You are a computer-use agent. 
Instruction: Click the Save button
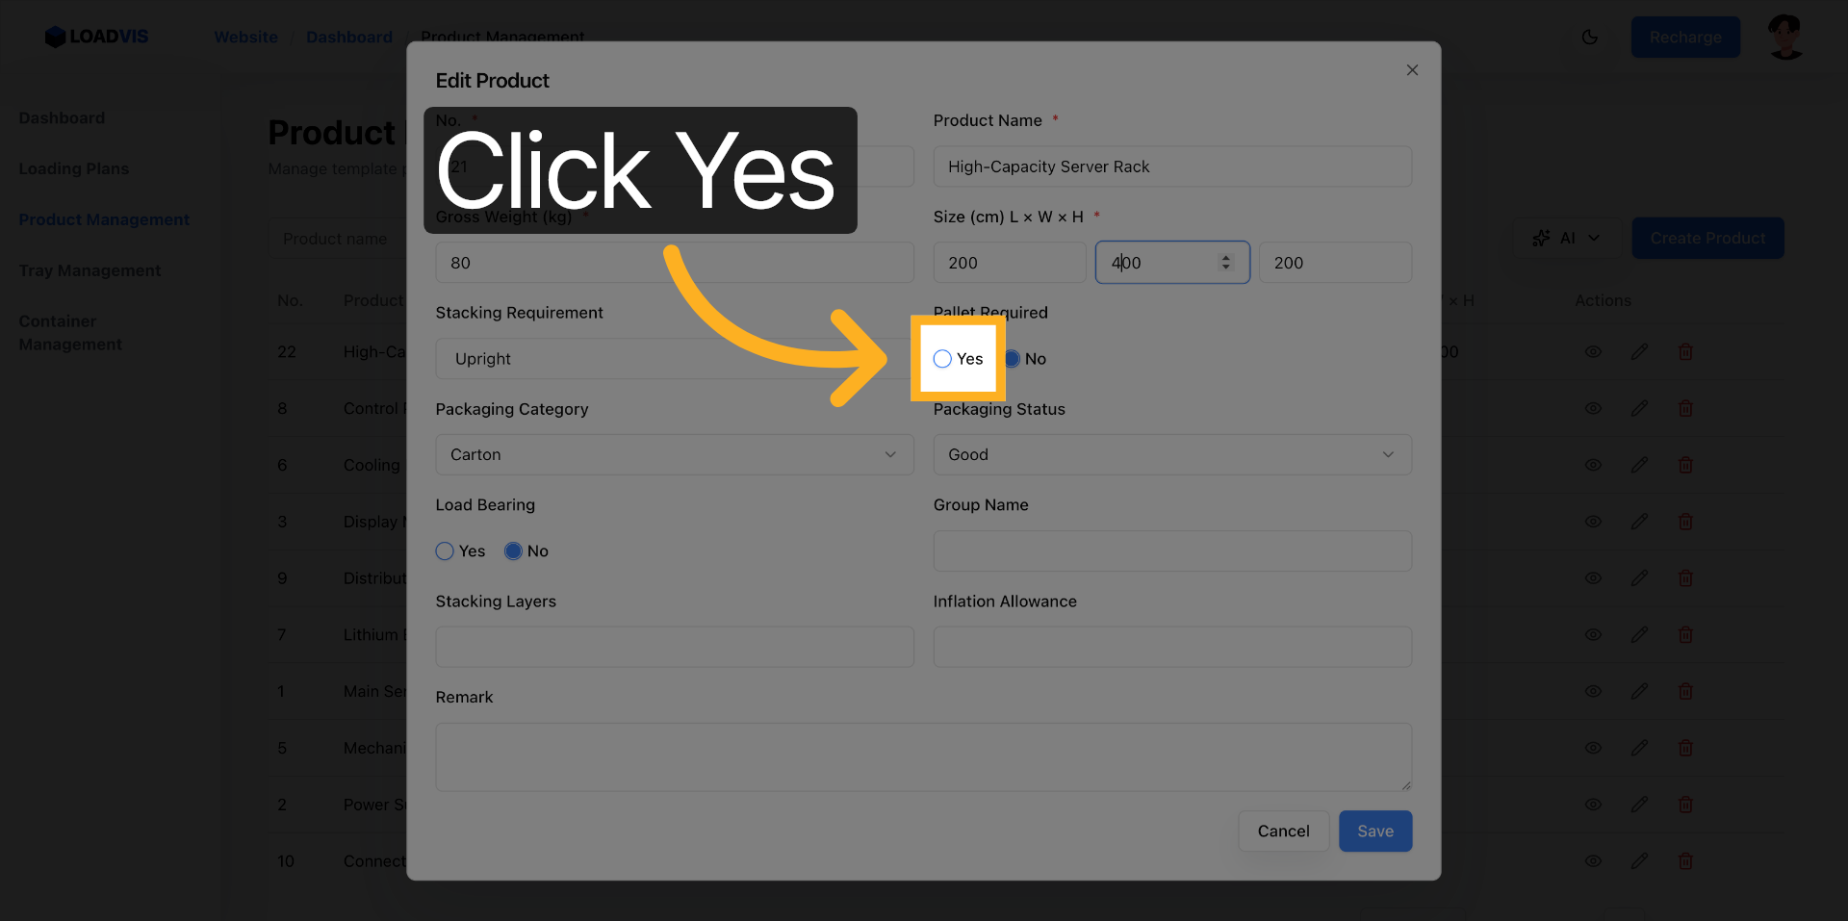(1374, 831)
